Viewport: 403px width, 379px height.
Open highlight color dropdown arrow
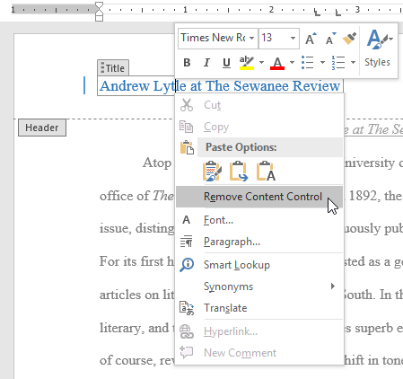tap(261, 63)
